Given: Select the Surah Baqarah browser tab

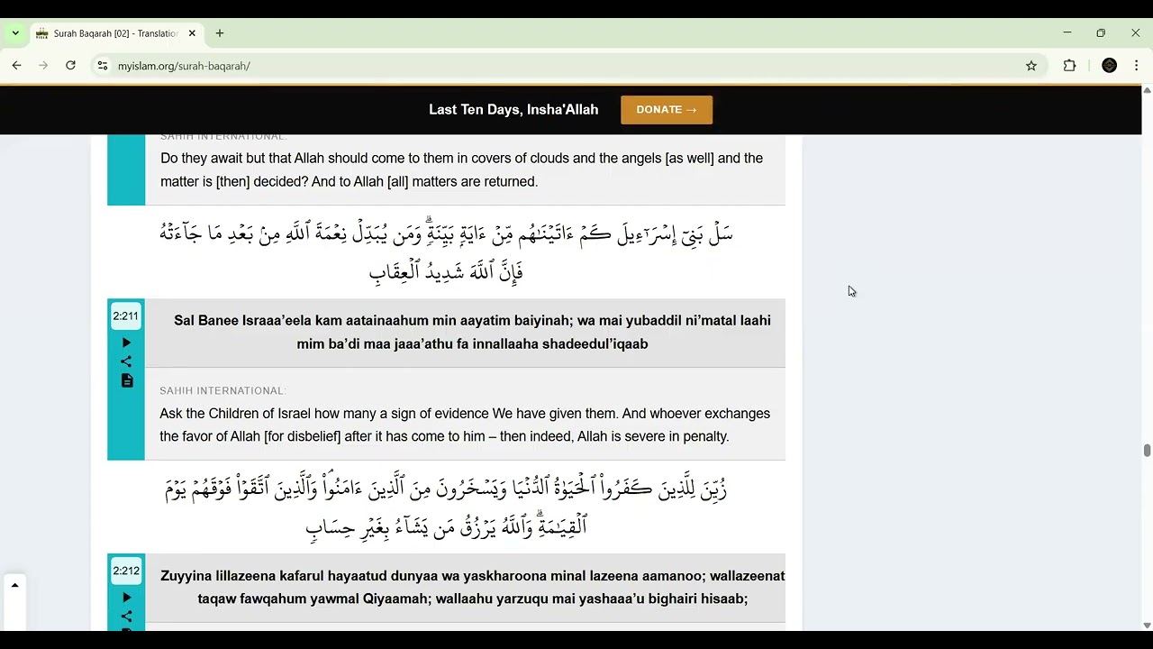Looking at the screenshot, I should [x=115, y=33].
